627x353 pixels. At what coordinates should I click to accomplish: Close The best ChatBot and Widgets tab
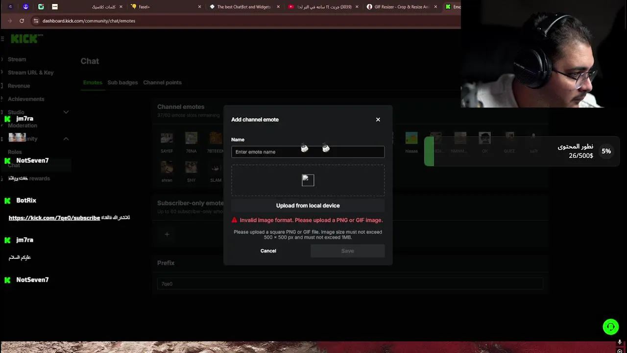click(278, 7)
